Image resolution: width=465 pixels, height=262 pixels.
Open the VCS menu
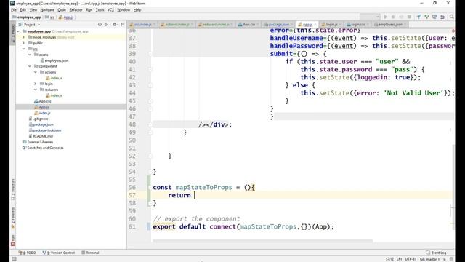pyautogui.click(x=110, y=9)
